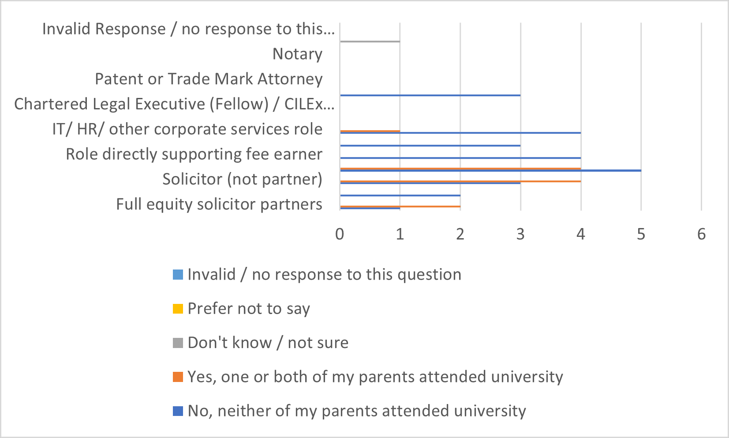Click the light blue Invalid legend swatch
This screenshot has height=438, width=729.
(x=178, y=275)
